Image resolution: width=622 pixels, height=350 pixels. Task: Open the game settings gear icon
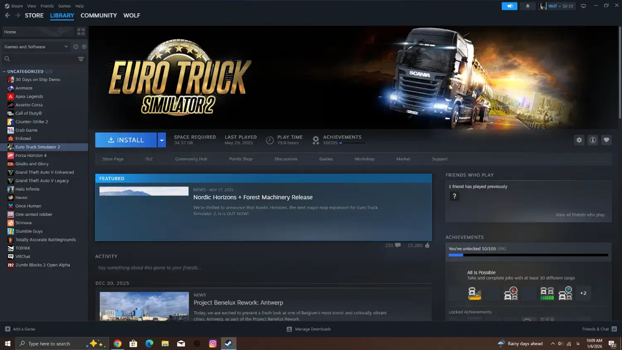pyautogui.click(x=579, y=140)
